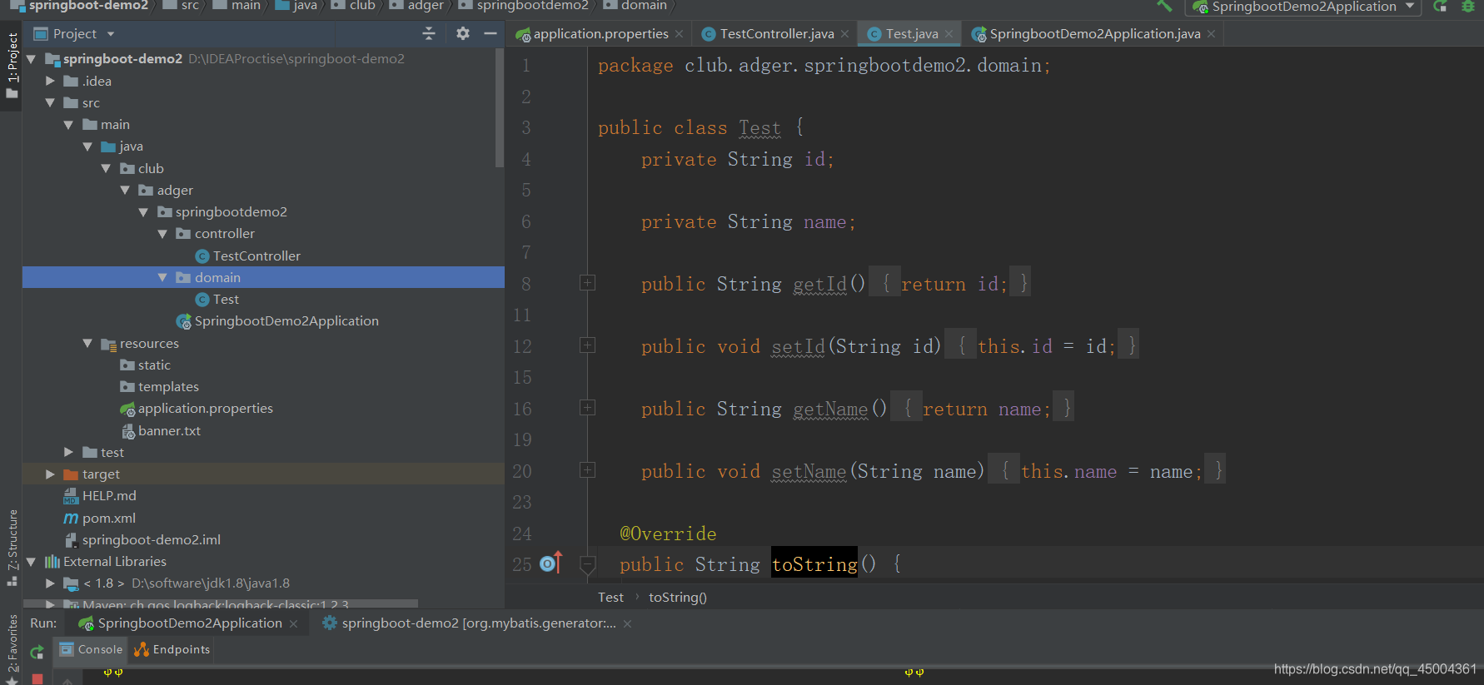Click the Project panel settings gear icon
This screenshot has height=685, width=1484.
click(463, 33)
